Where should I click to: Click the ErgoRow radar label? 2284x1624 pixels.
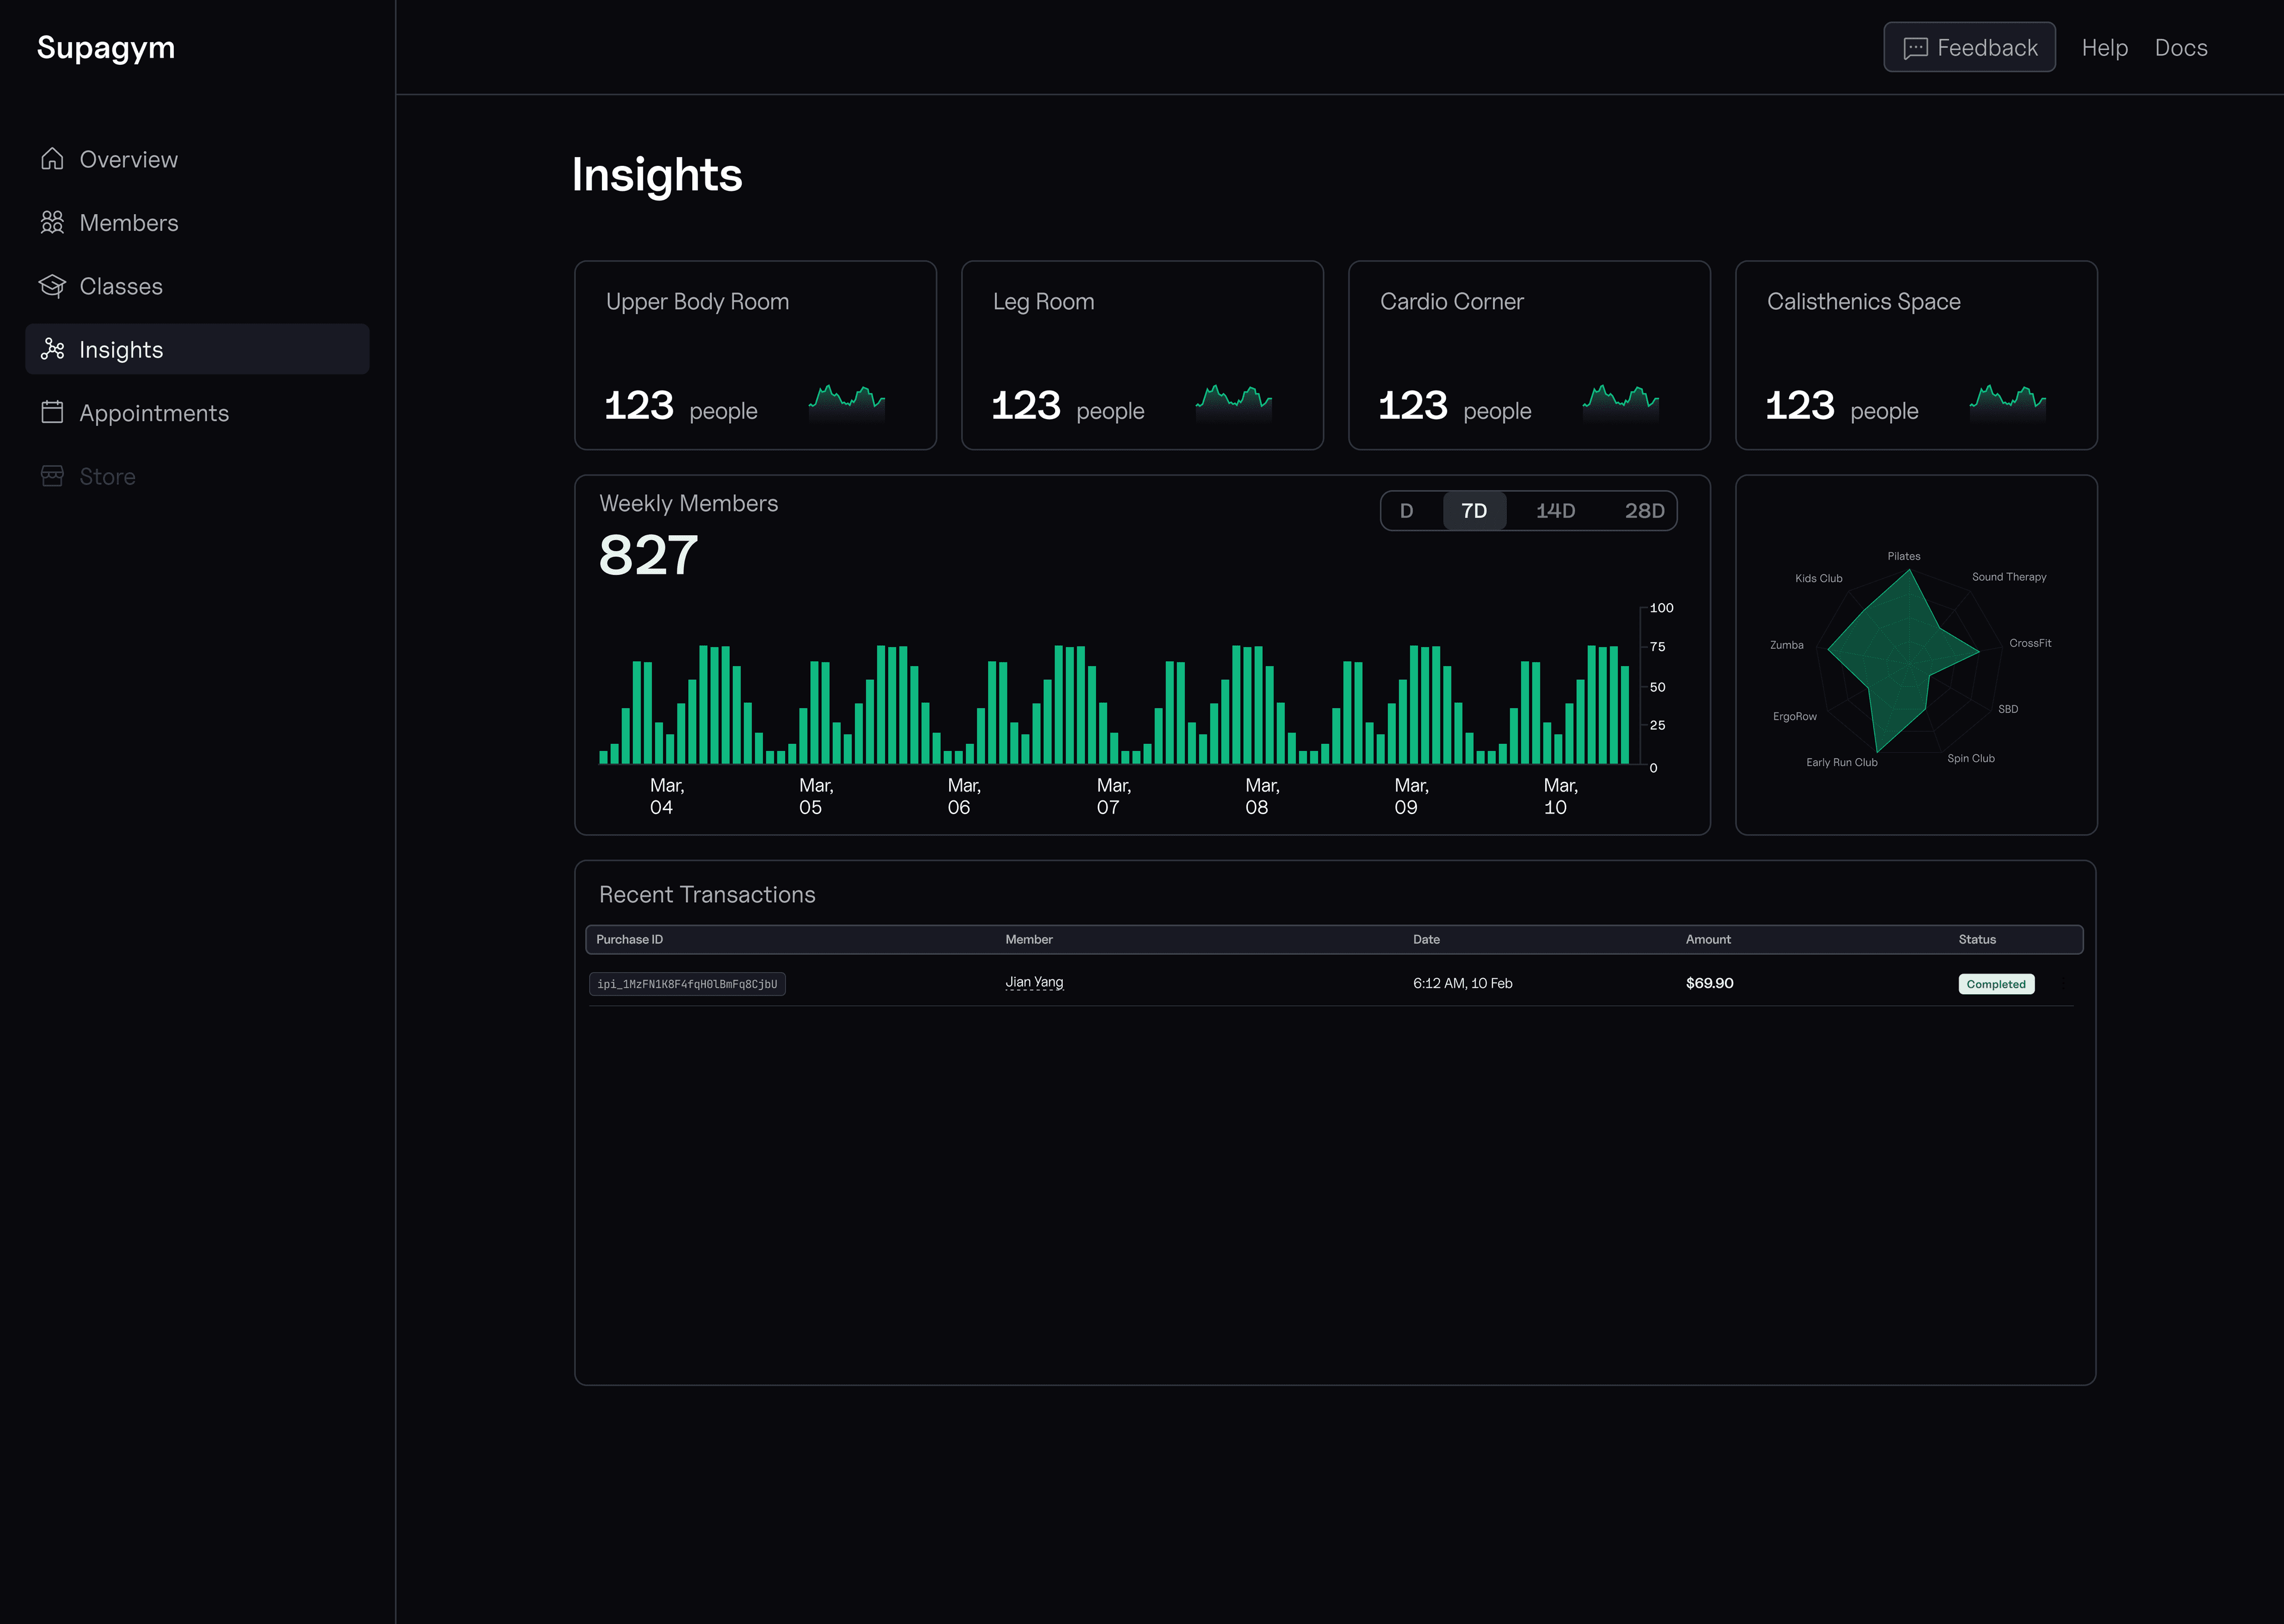(x=1795, y=716)
